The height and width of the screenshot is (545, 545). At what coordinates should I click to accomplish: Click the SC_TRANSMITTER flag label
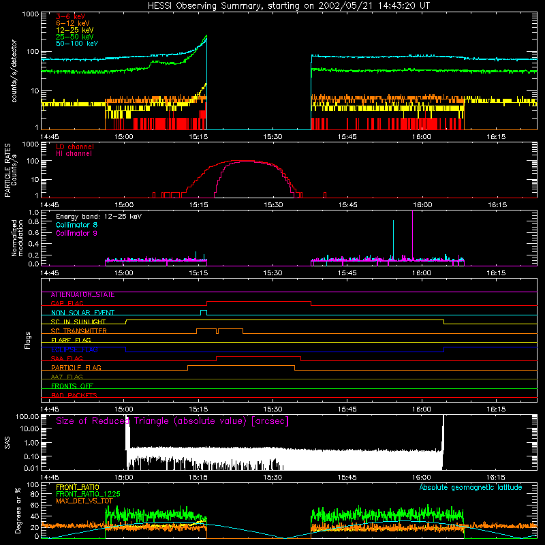point(78,331)
